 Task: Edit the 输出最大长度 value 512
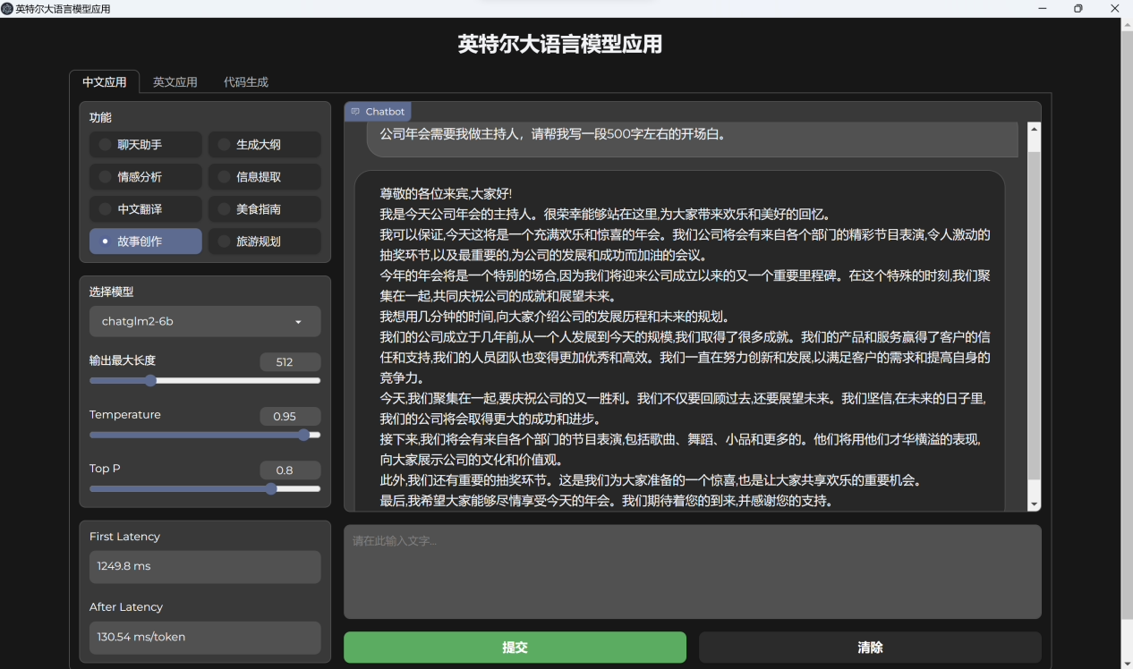pos(290,362)
